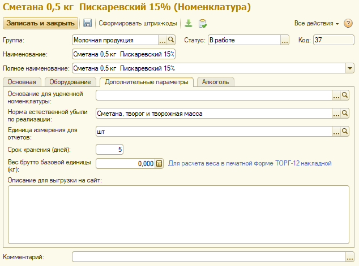Open the Все действия menu
359x266 pixels.
(x=317, y=23)
